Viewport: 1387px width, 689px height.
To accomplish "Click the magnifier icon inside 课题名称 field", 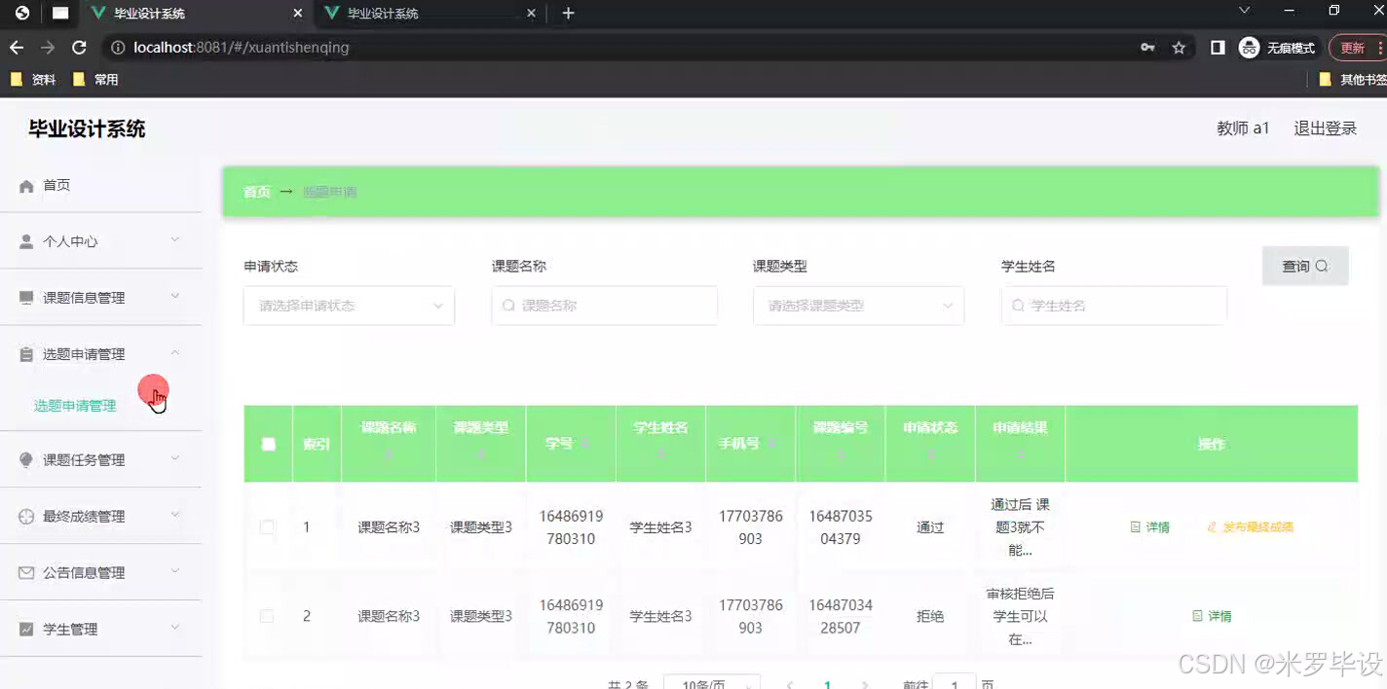I will 508,305.
